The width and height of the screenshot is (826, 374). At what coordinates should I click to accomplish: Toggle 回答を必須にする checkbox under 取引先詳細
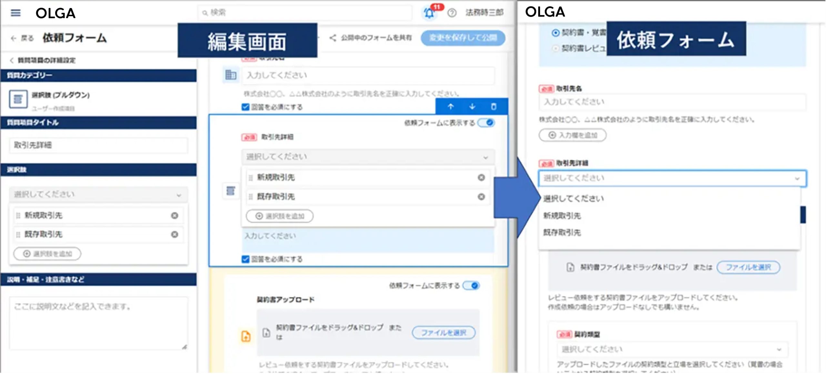pos(246,259)
